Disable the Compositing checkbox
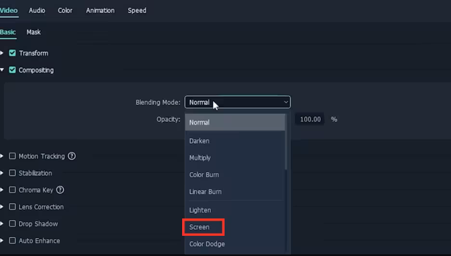 (13, 70)
